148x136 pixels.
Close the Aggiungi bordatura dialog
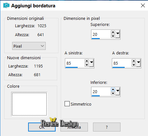click(143, 5)
